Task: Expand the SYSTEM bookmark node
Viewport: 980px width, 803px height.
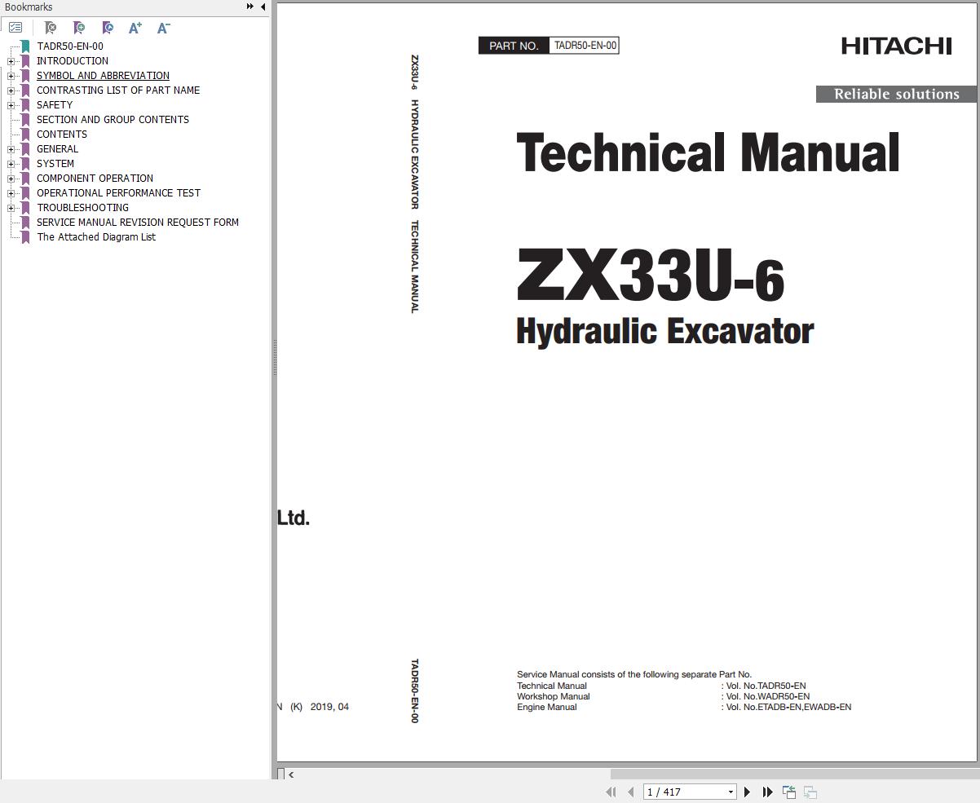Action: [x=11, y=164]
